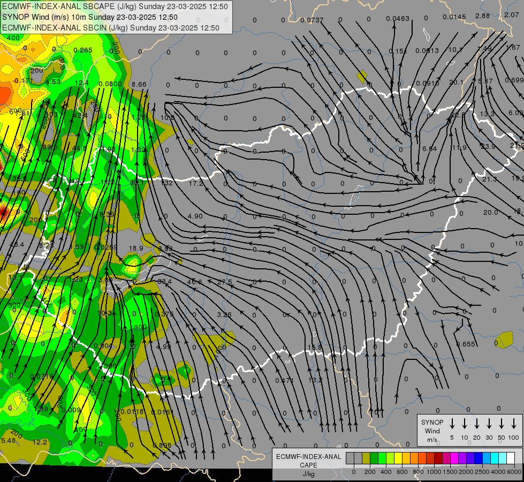Click the map value '8.66'

[x=139, y=84]
